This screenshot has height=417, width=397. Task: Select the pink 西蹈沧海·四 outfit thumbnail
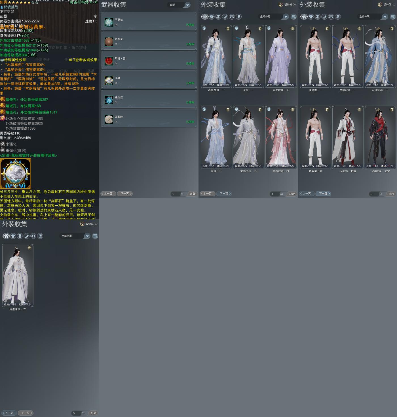click(281, 137)
